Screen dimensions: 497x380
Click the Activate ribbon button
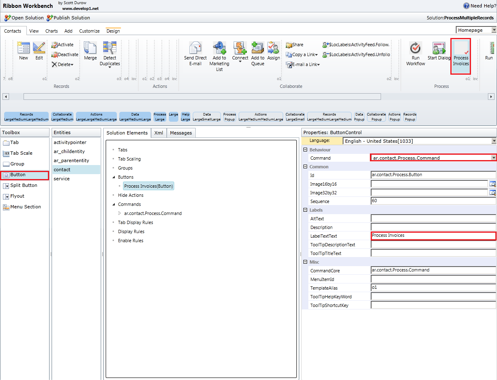(x=62, y=45)
